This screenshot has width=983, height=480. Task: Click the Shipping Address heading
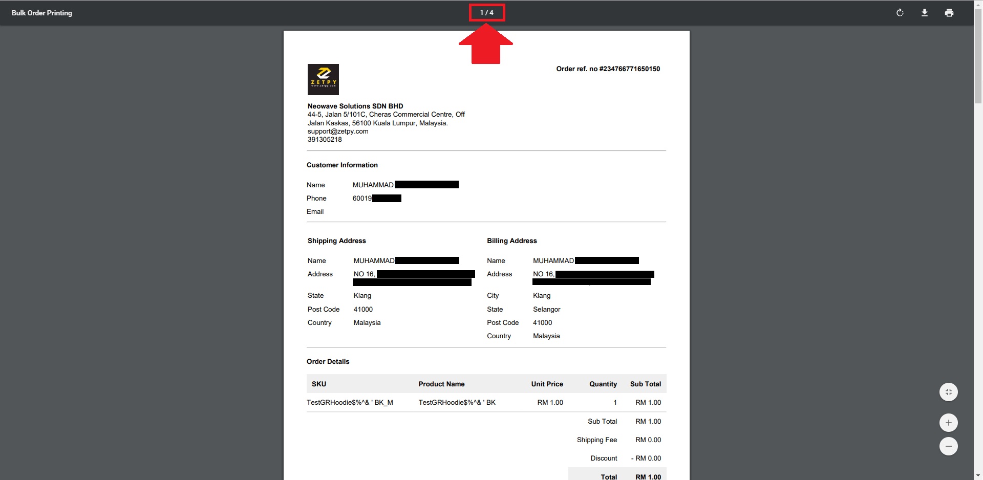[x=337, y=241]
